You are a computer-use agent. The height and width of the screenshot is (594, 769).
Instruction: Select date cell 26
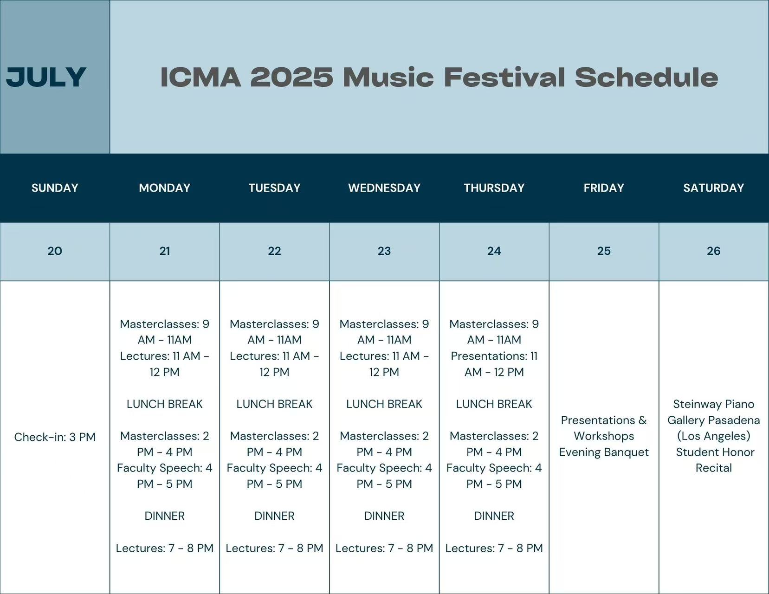tap(714, 251)
